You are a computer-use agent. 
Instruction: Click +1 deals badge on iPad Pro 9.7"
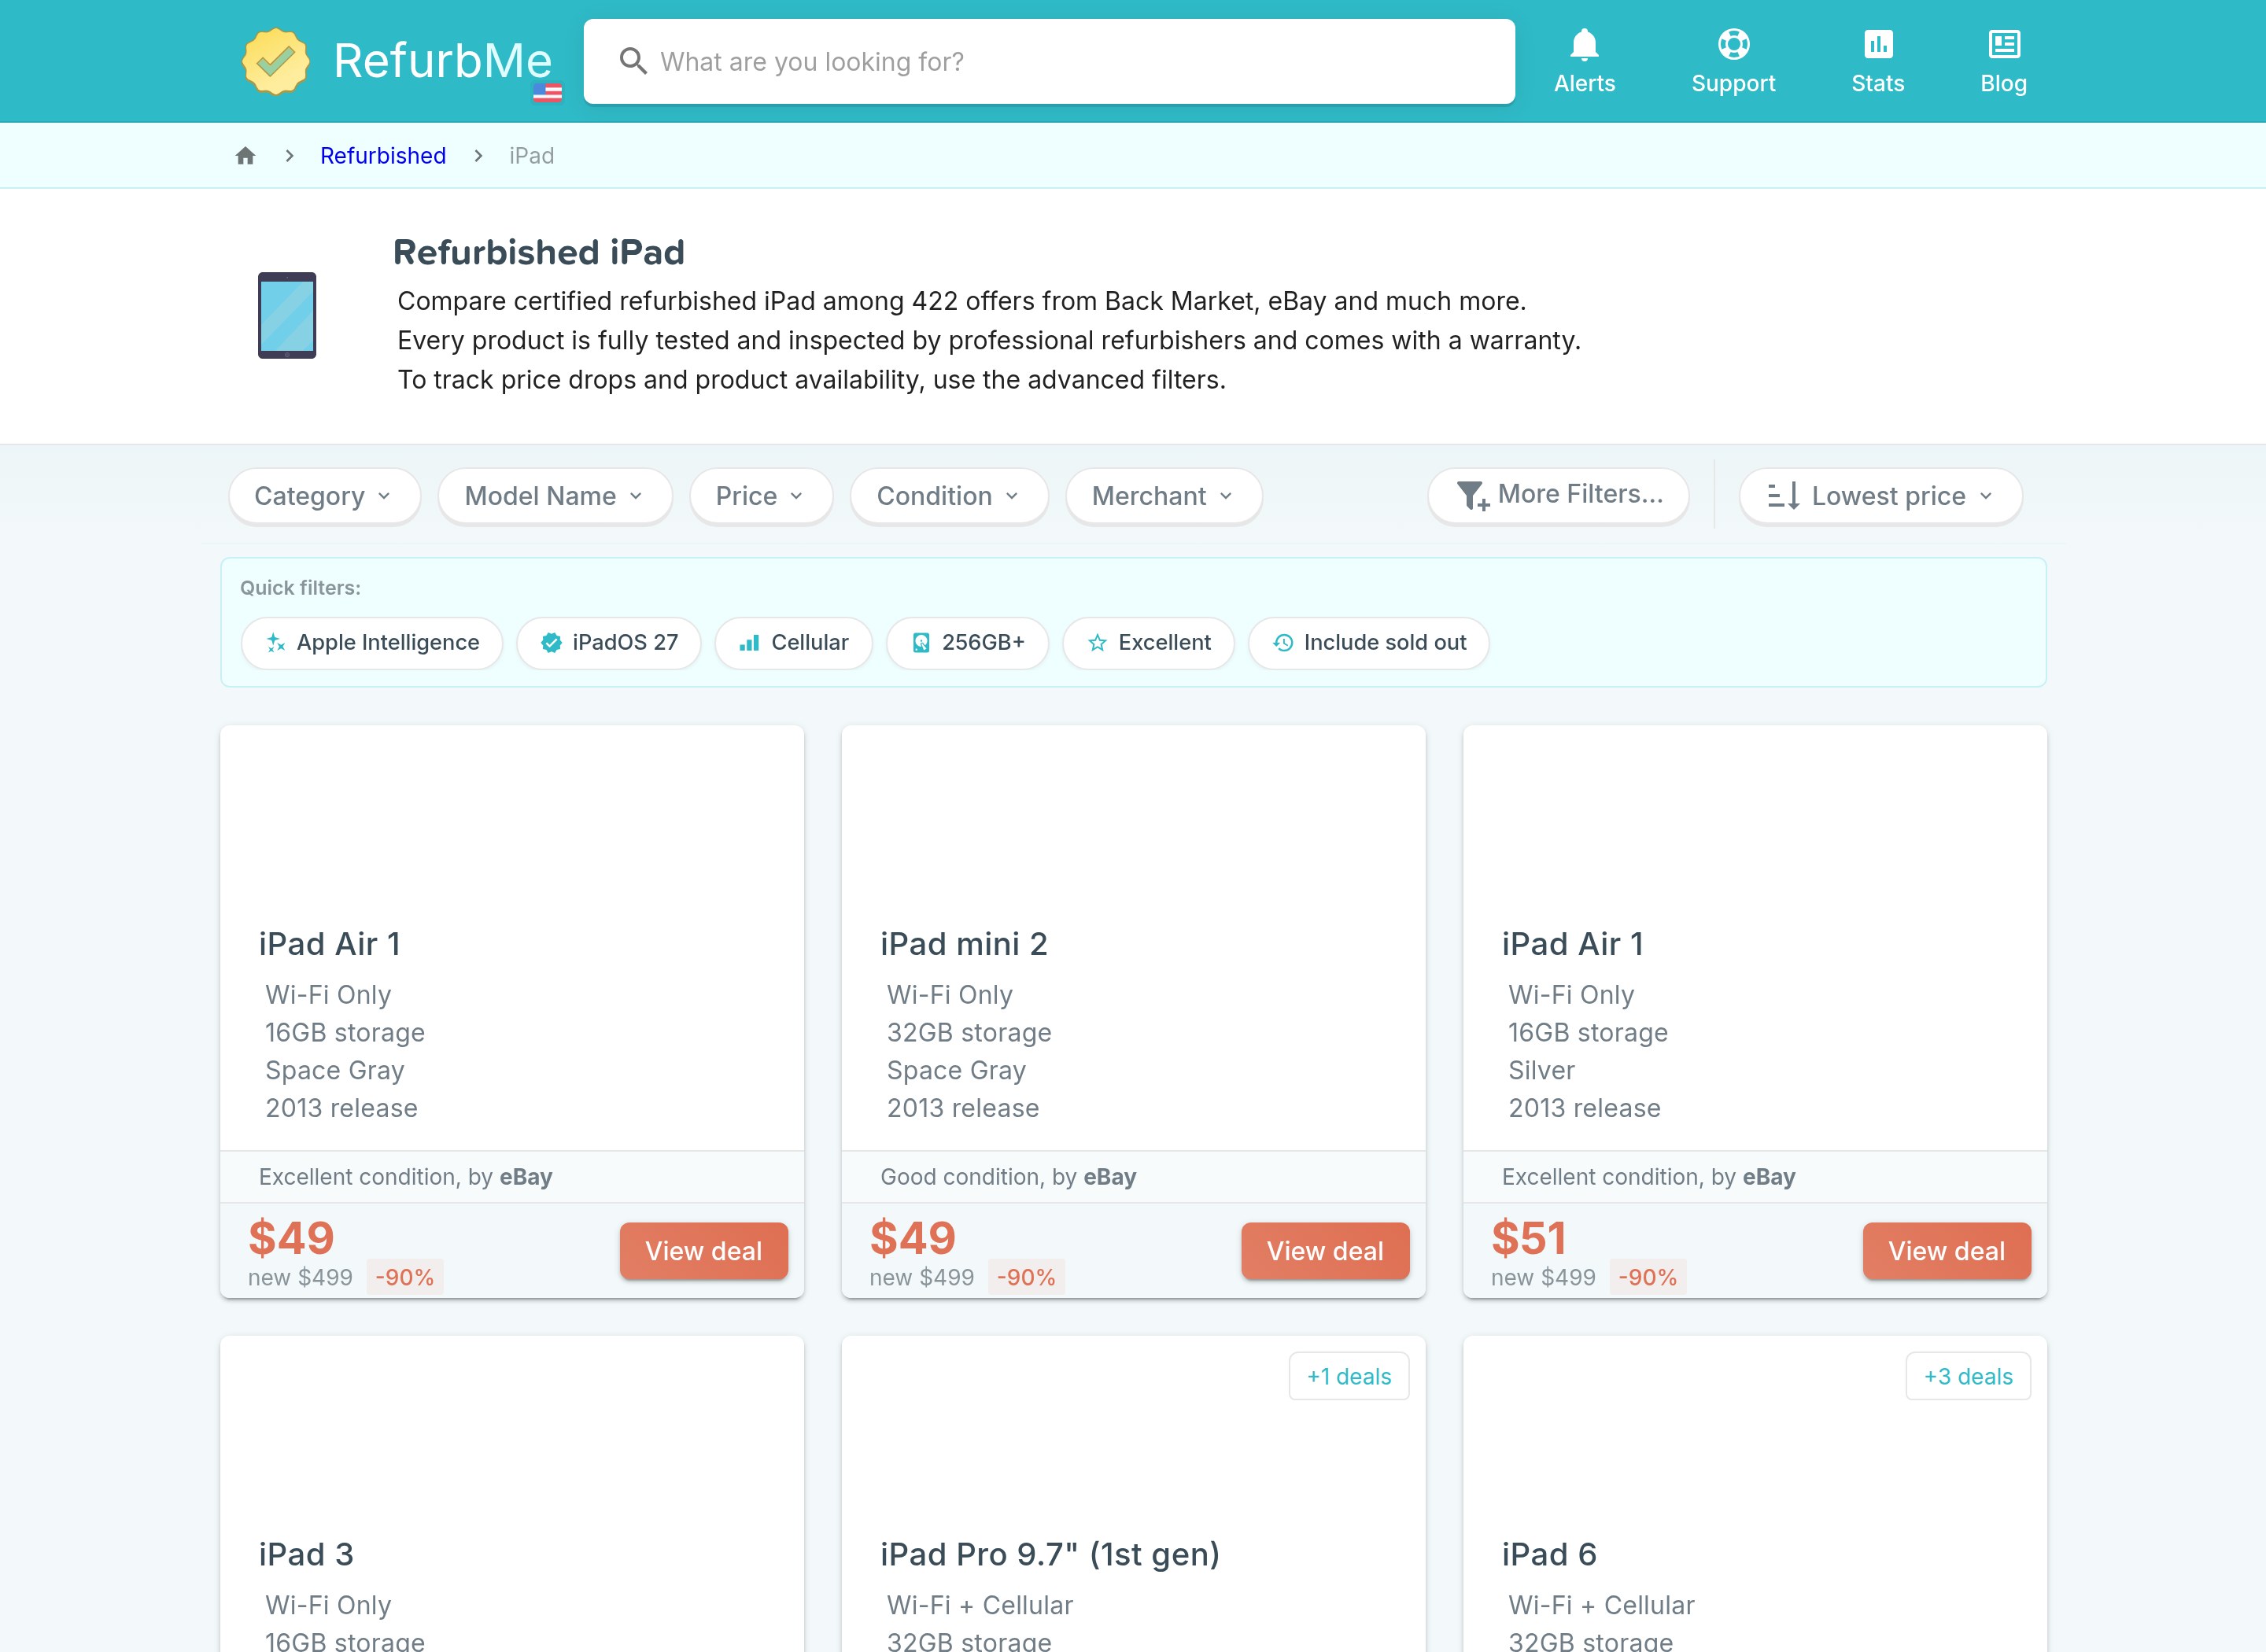pyautogui.click(x=1349, y=1376)
